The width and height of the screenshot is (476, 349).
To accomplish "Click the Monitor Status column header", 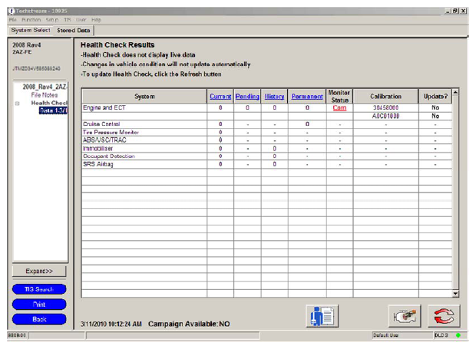I will pyautogui.click(x=339, y=97).
